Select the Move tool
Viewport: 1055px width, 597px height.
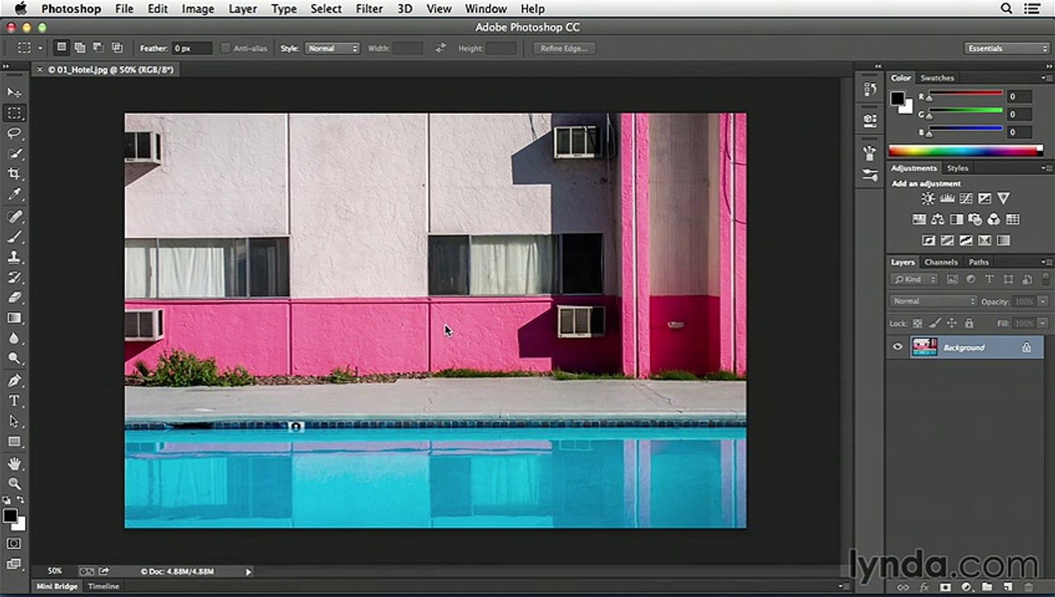tap(14, 92)
